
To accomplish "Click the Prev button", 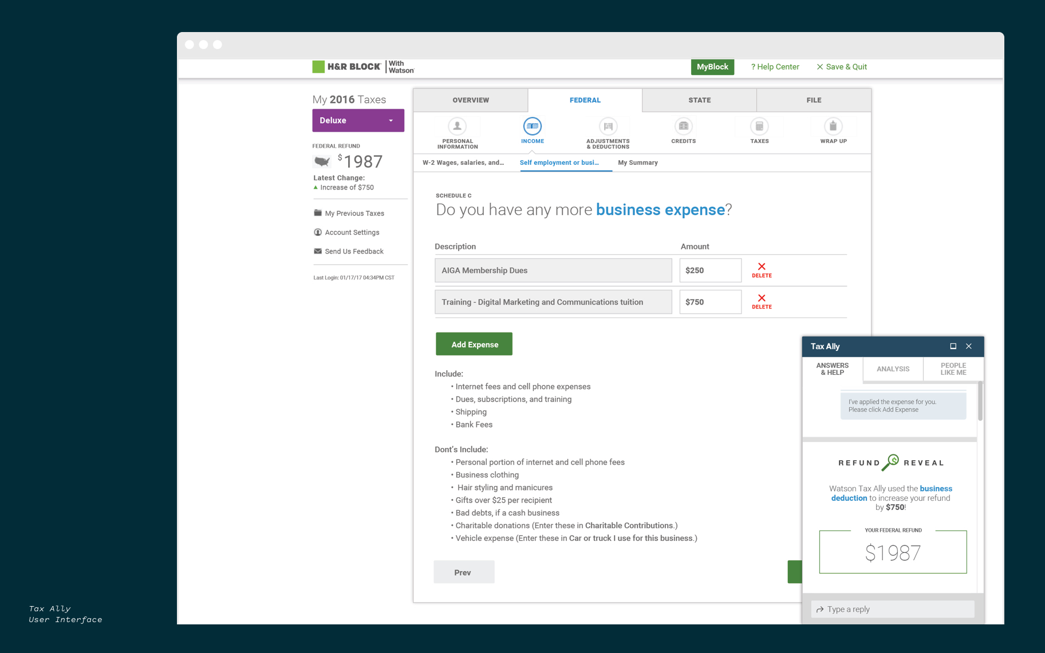I will [464, 572].
